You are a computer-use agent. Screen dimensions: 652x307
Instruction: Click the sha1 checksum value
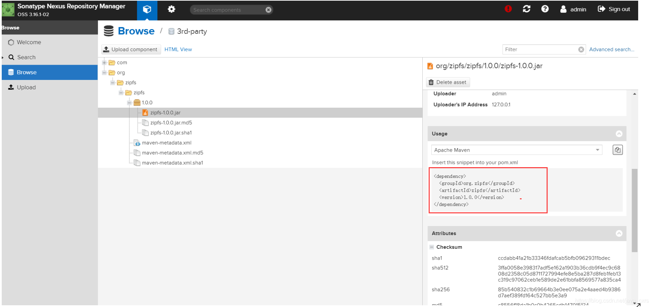tap(554, 258)
